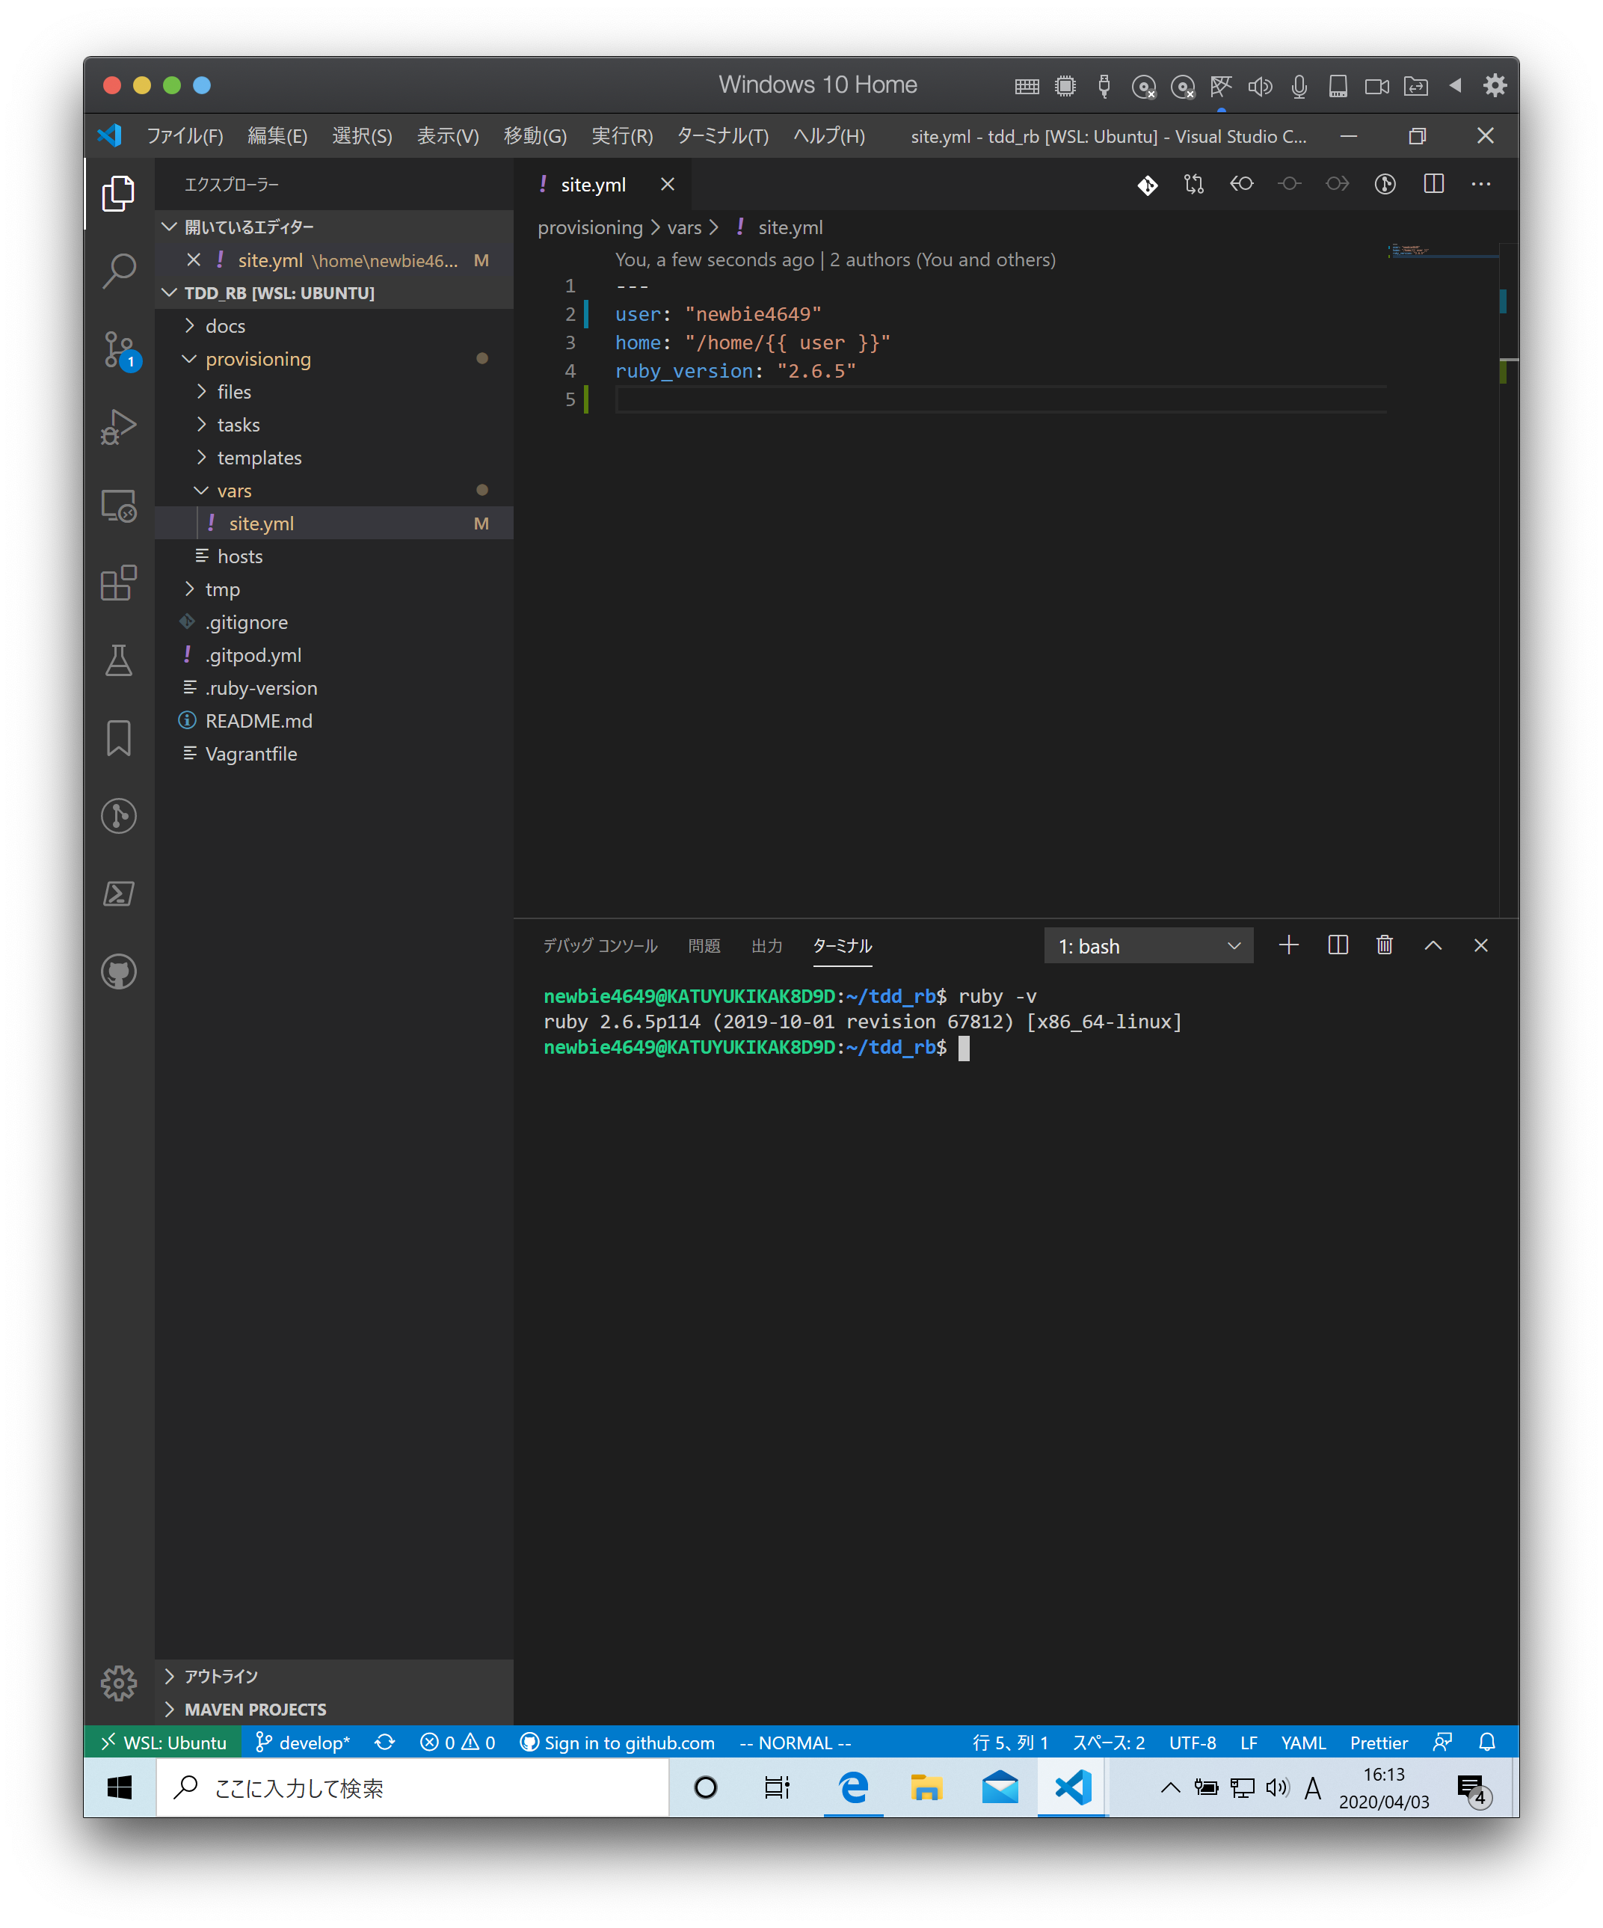Click the develop* branch in status bar
The width and height of the screenshot is (1603, 1928).
coord(302,1743)
